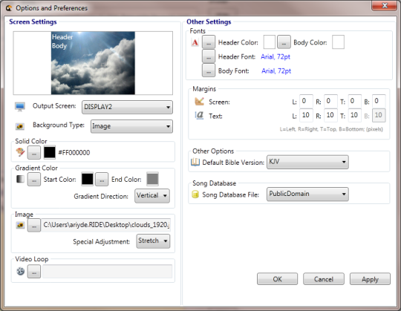Browse for a video loop file
The width and height of the screenshot is (401, 311).
click(34, 271)
